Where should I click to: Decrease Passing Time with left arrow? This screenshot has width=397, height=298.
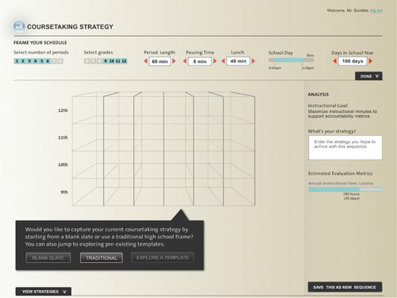[185, 61]
